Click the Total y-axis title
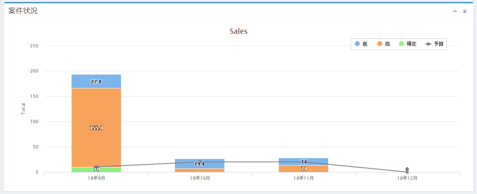The width and height of the screenshot is (477, 194). coord(23,108)
